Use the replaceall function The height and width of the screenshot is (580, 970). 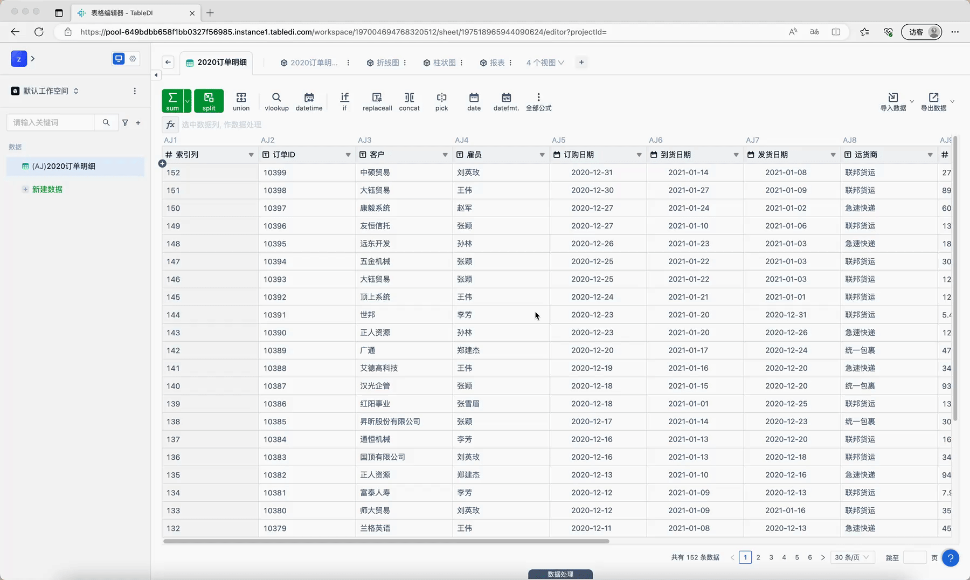click(377, 101)
